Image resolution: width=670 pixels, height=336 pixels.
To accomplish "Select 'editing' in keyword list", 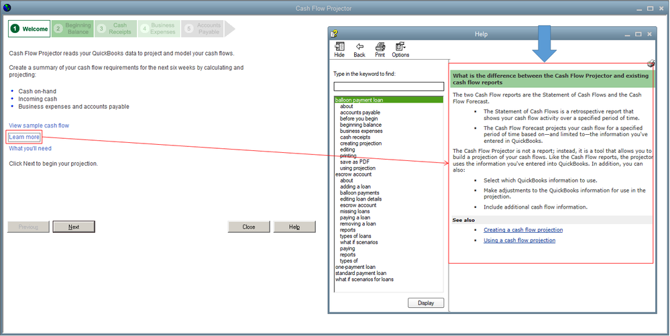I will [347, 150].
